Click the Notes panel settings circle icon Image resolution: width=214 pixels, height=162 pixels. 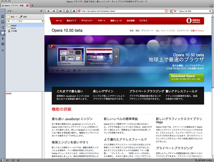41,11
